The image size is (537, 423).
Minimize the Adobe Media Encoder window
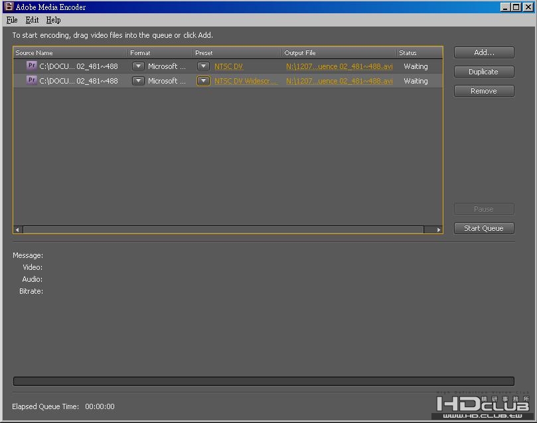click(505, 7)
